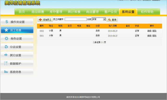Screen dimensions: 167x100
Task: Click the 编号 column header
Action: [41, 26]
